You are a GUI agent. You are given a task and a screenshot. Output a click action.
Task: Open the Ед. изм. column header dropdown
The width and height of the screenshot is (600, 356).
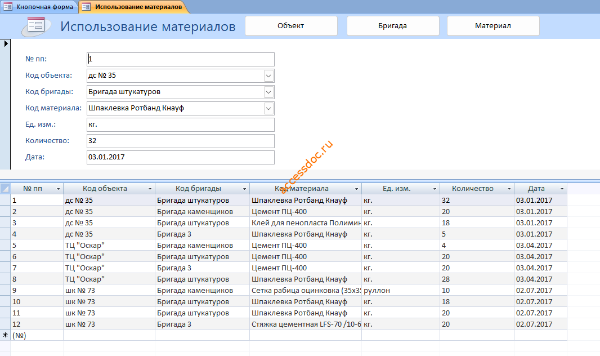[435, 189]
